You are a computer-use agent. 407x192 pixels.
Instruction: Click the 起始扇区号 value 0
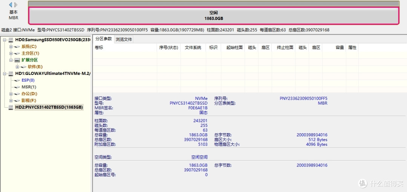pos(207,175)
